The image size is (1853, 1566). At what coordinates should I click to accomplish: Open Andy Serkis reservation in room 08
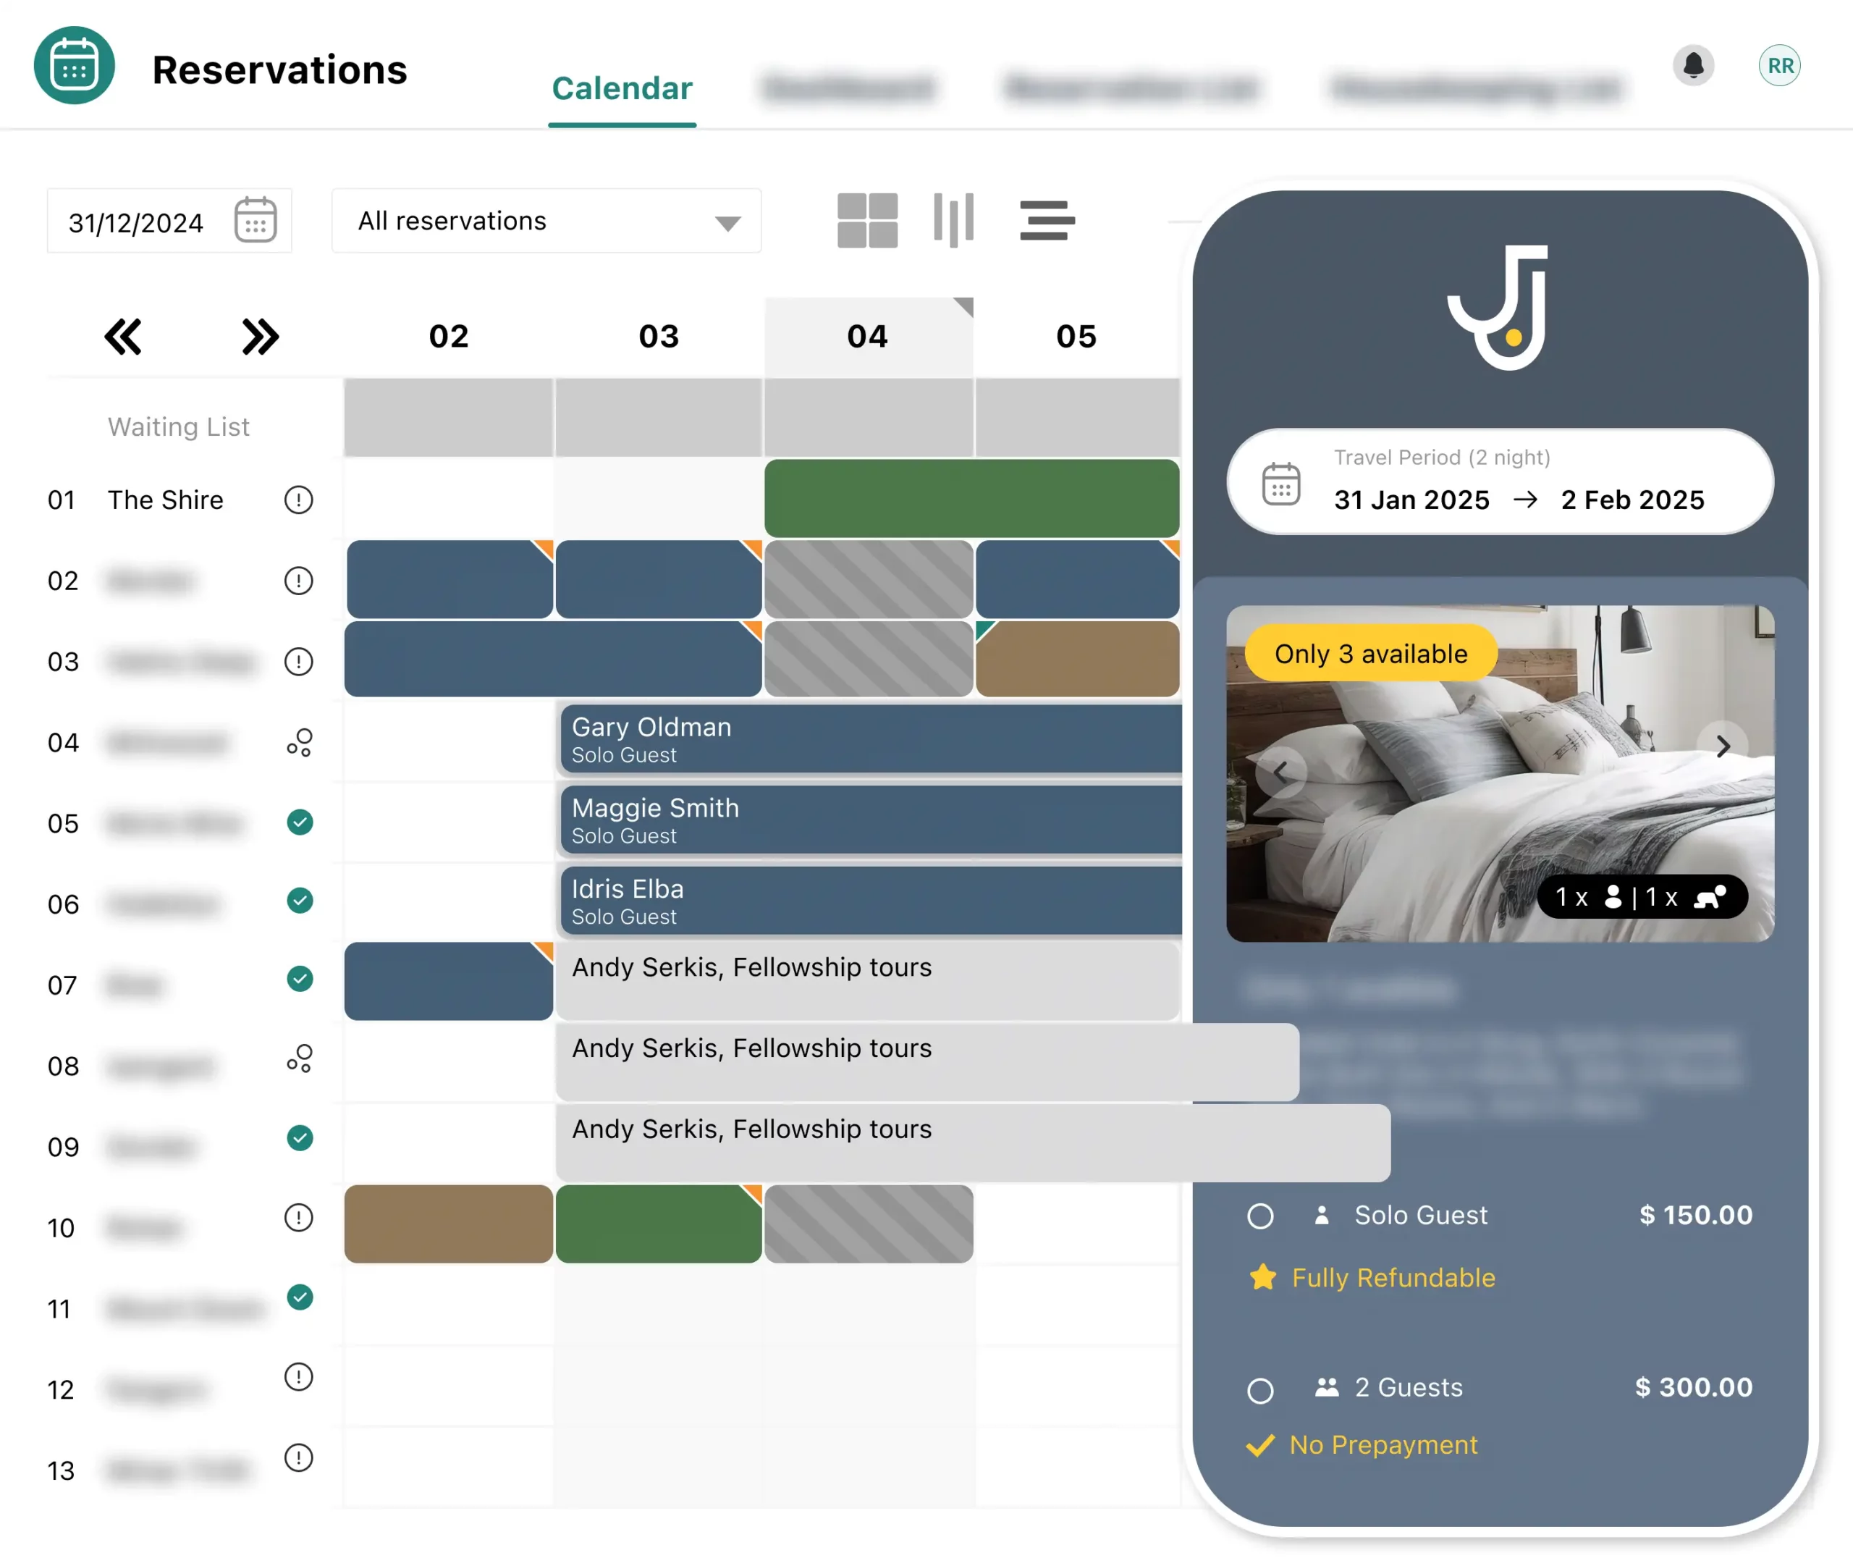click(927, 1062)
